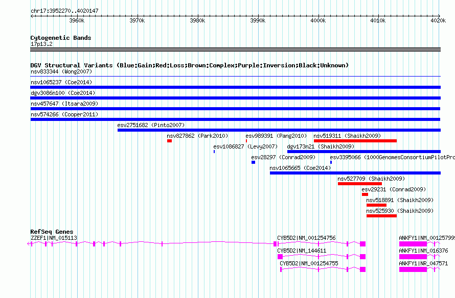The image size is (455, 298).
Task: Select variant label nsv833344 (Wong2007)
Action: coord(61,71)
